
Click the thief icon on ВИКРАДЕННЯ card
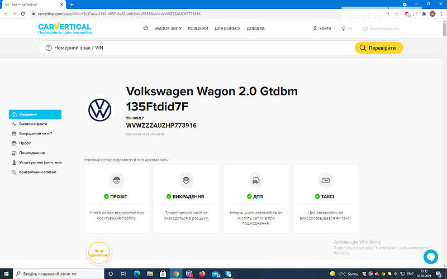pyautogui.click(x=186, y=180)
